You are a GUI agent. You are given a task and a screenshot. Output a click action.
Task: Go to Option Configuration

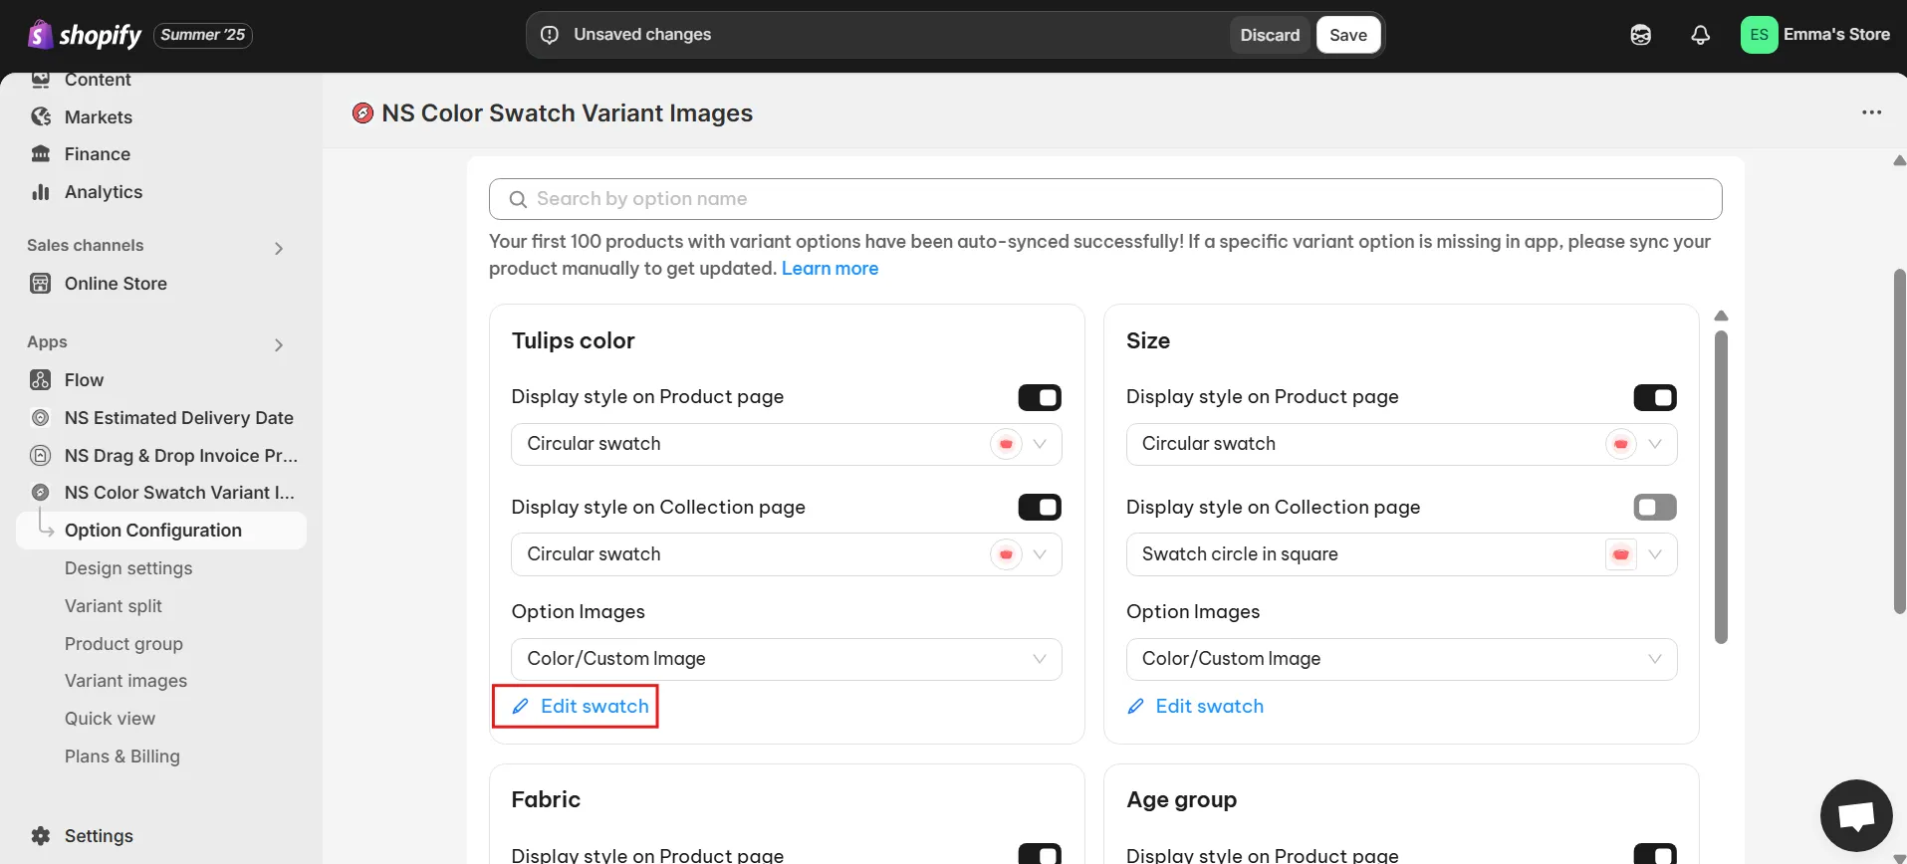161,531
